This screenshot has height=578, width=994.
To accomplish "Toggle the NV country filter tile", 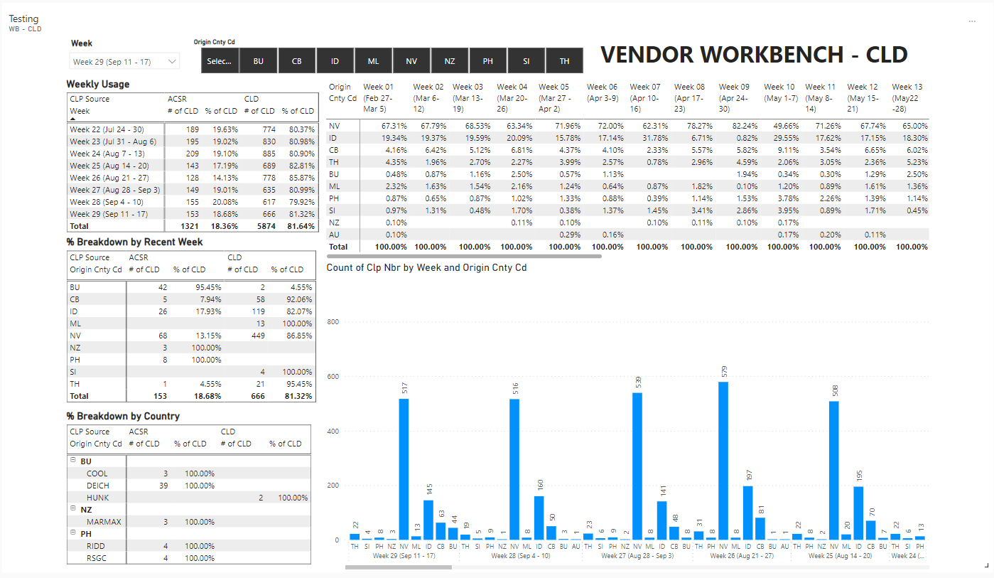I will 411,60.
